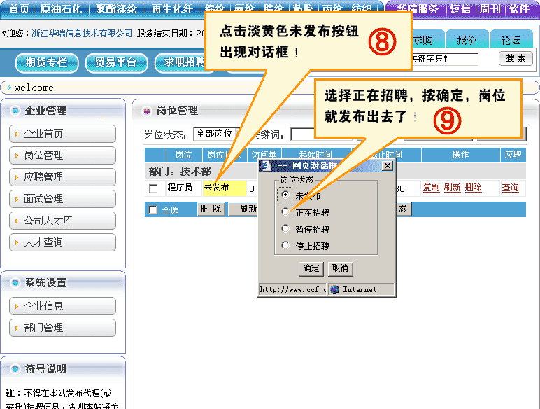Screen dimensions: 540x409
Task: Click the 查询 link in 应聘 column
Action: [x=510, y=188]
